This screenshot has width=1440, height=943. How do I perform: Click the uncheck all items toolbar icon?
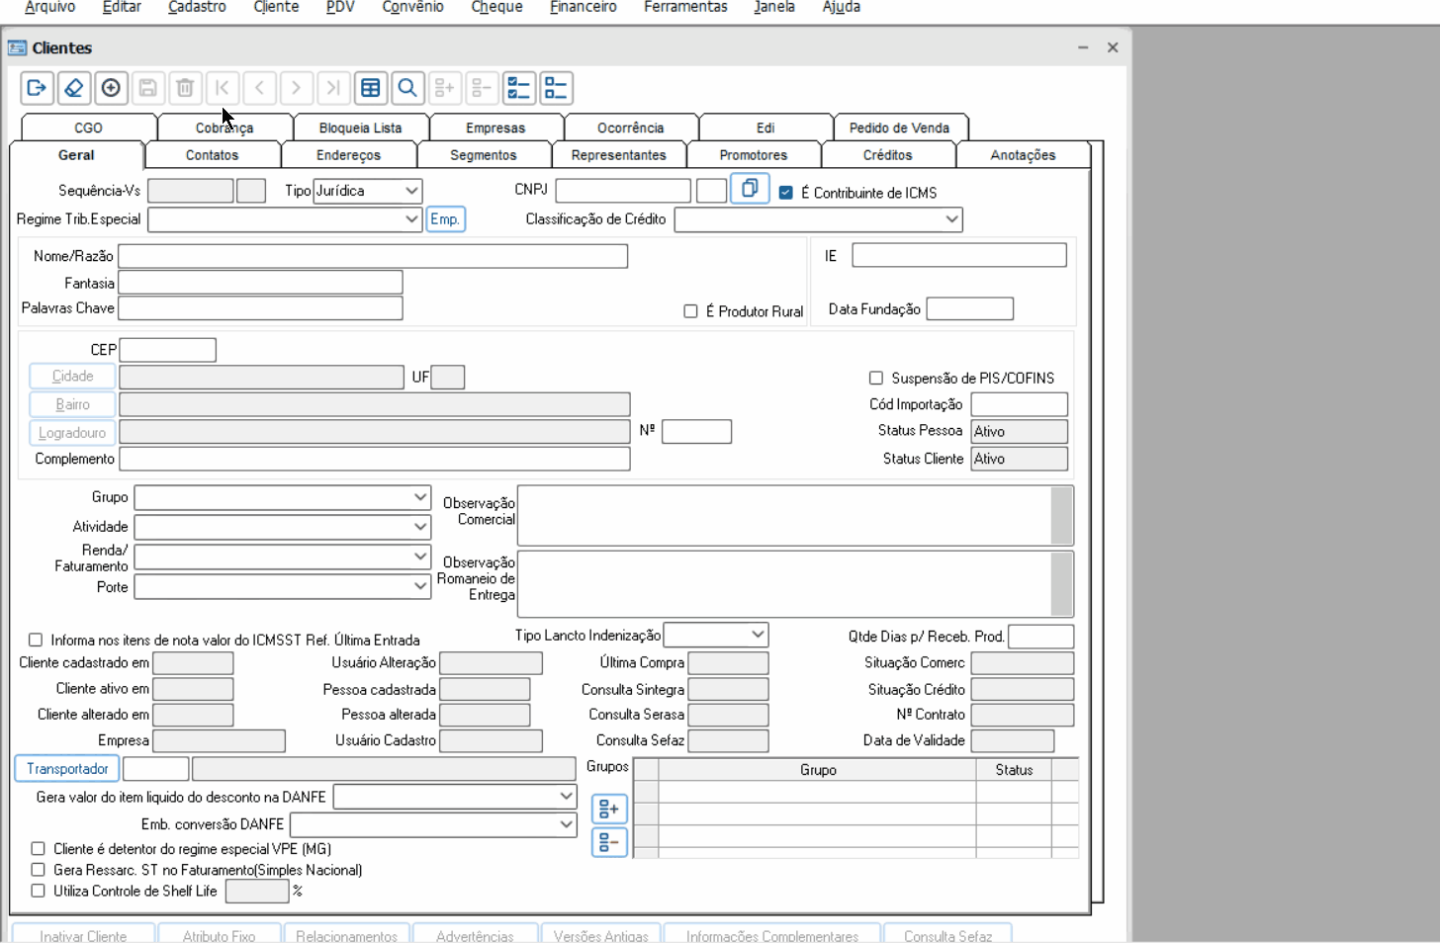click(x=556, y=88)
